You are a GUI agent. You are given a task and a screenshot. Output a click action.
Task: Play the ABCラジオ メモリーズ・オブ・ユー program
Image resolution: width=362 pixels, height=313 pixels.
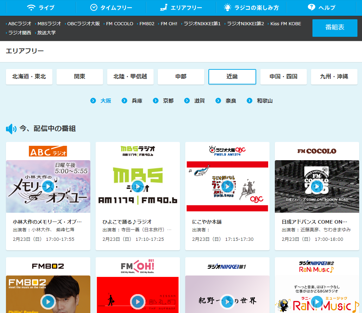pos(48,186)
